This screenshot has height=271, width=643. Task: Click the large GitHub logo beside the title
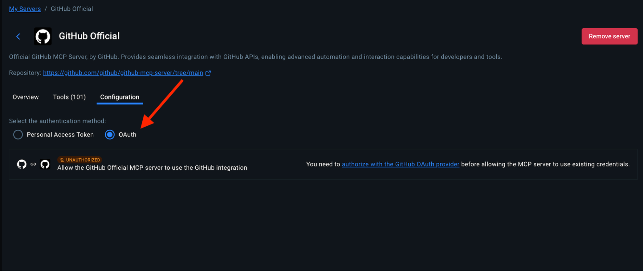[43, 36]
